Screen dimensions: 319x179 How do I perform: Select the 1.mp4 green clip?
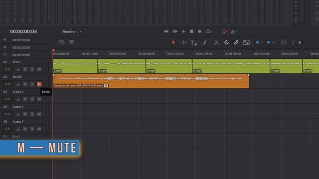tap(75, 66)
